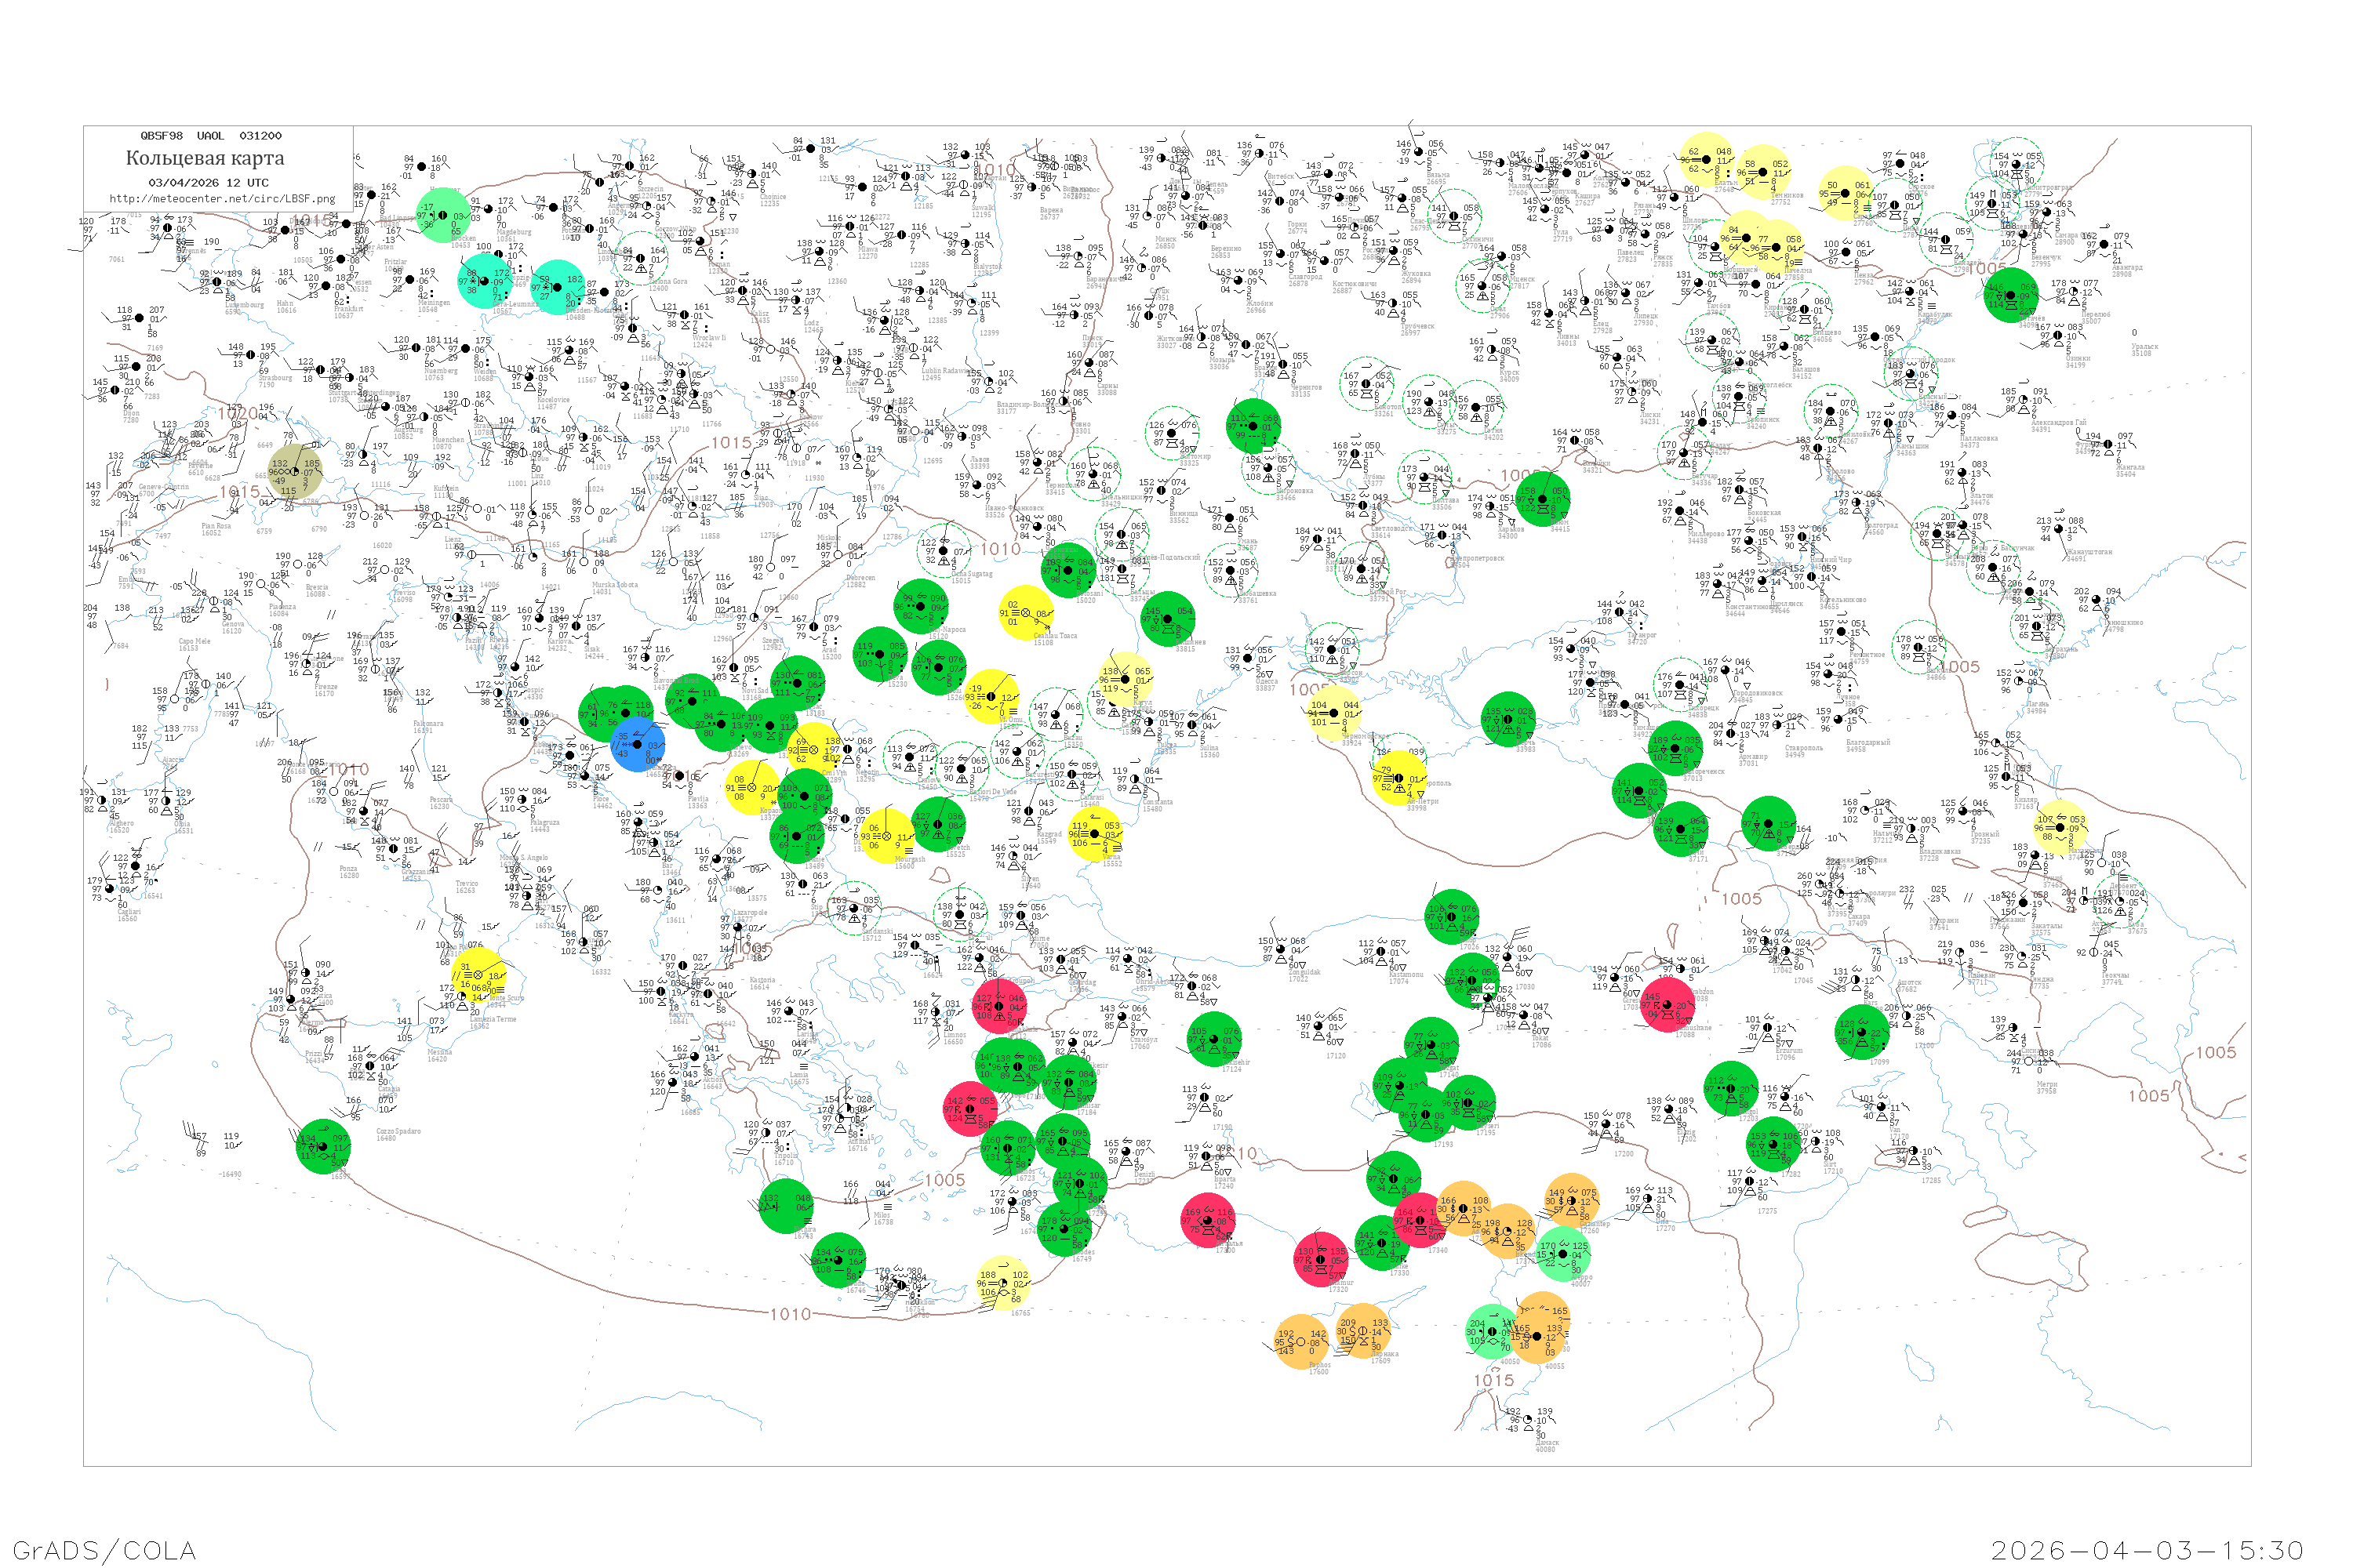Click the 'Кольцевая карта' map title
Screen dimensions: 2353x1568
click(205, 158)
